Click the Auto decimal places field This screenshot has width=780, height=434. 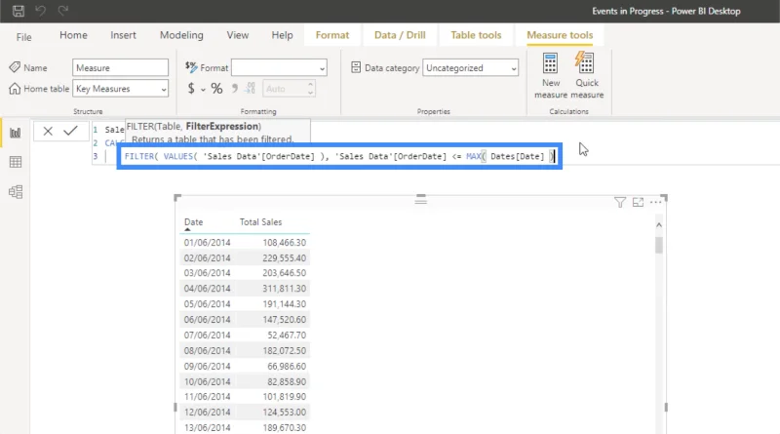[284, 89]
